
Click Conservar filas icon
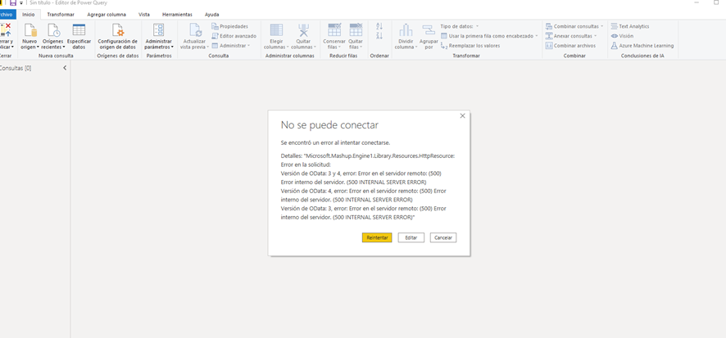334,29
